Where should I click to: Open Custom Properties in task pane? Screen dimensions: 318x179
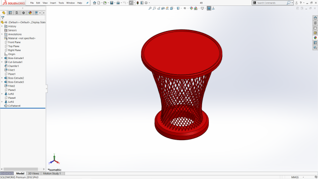(x=315, y=43)
